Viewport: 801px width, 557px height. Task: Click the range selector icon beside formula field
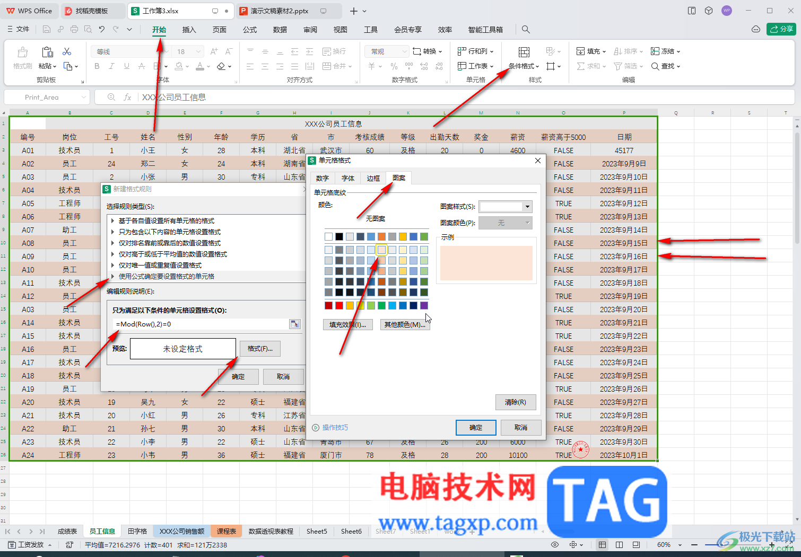(295, 324)
